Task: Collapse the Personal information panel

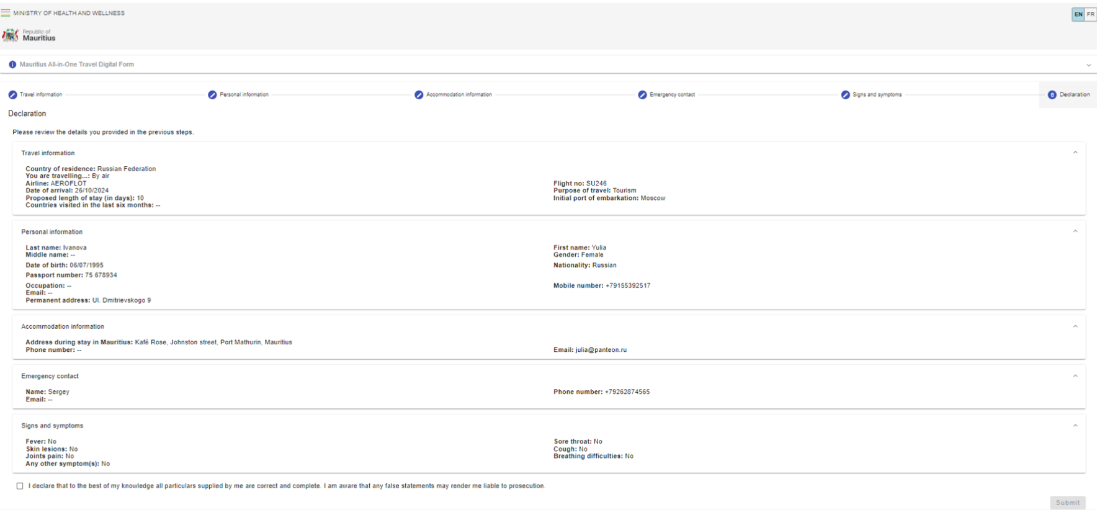Action: (1075, 231)
